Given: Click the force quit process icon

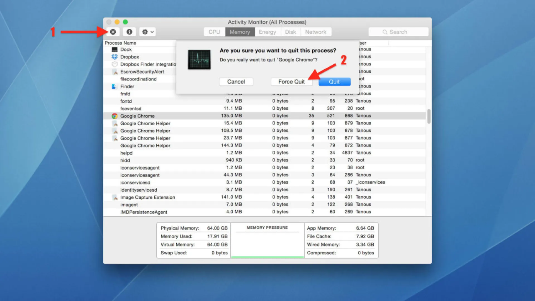Looking at the screenshot, I should pos(113,32).
